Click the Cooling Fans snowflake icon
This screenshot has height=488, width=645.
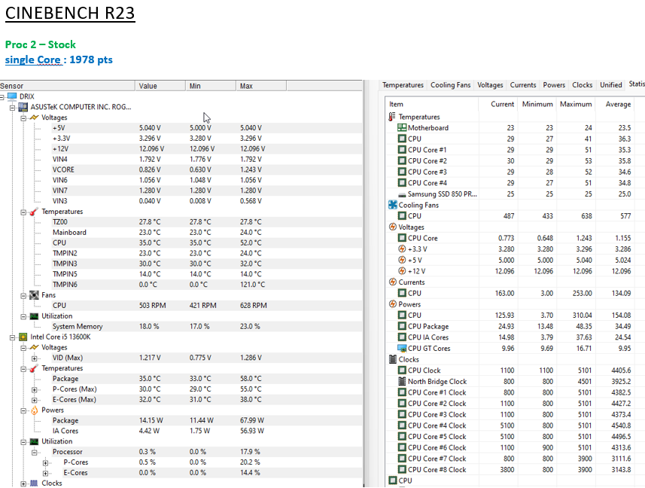click(x=392, y=205)
